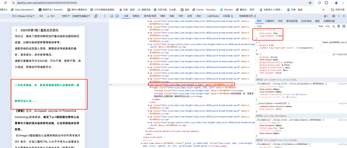Open the 100% zoom dropdown
This screenshot has height=148, width=347.
click(66, 16)
